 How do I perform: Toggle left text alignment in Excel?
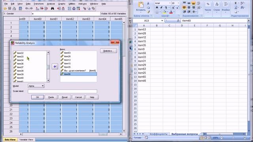click(x=184, y=7)
